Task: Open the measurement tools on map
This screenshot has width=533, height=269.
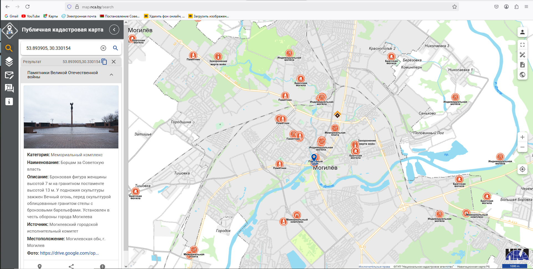Action: tap(522, 55)
